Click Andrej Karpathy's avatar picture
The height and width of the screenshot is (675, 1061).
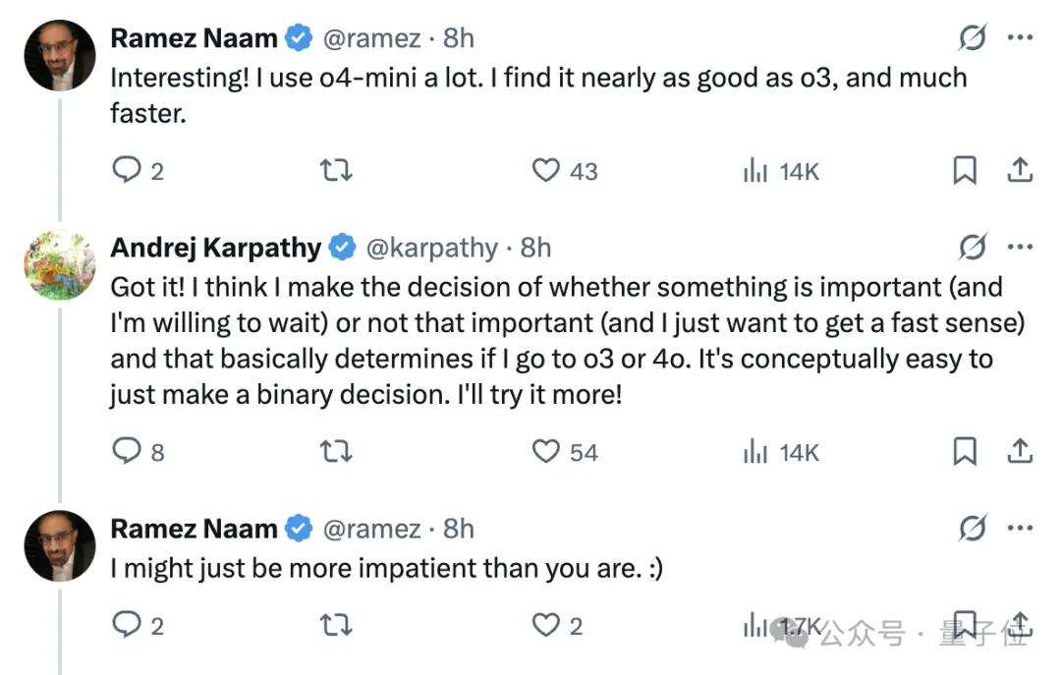click(60, 265)
